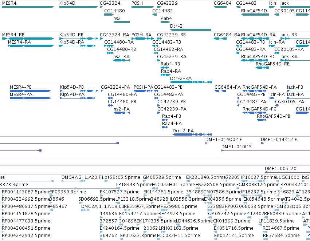The image size is (310, 241).
Task: Click the MESR4-RA transcript glyph
Action: click(x=31, y=46)
